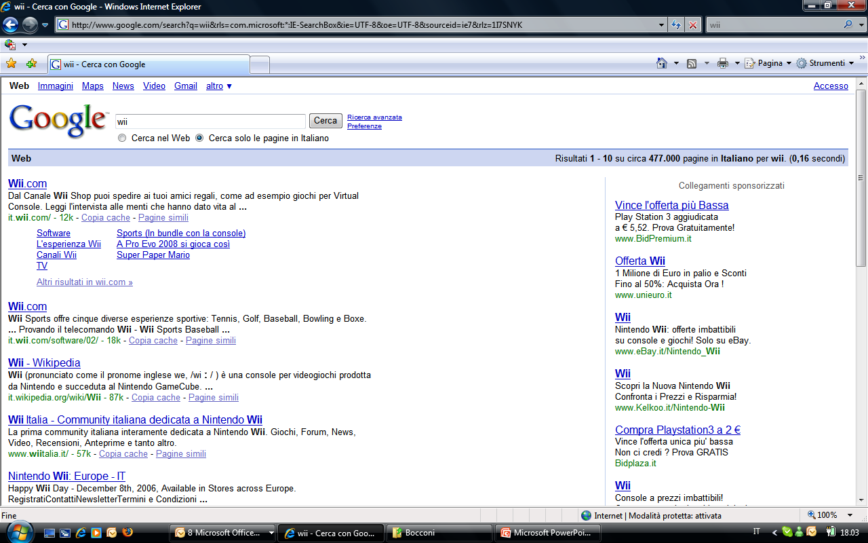The height and width of the screenshot is (543, 868).
Task: Click Show Desktop quick launch icon
Action: point(50,533)
